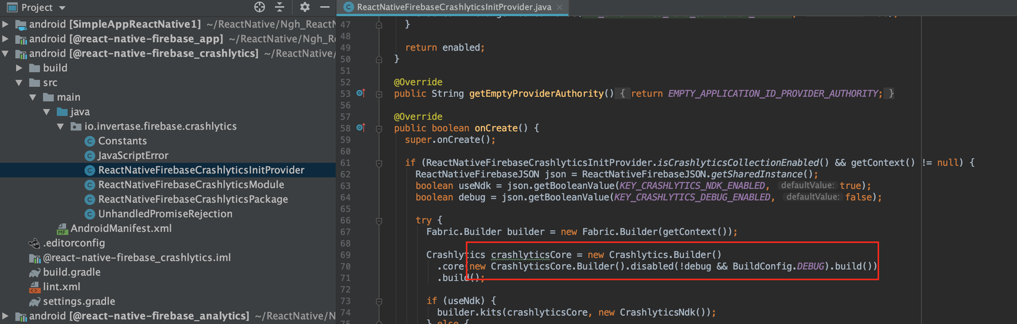Collapse the src folder
The width and height of the screenshot is (1017, 324).
pos(19,83)
